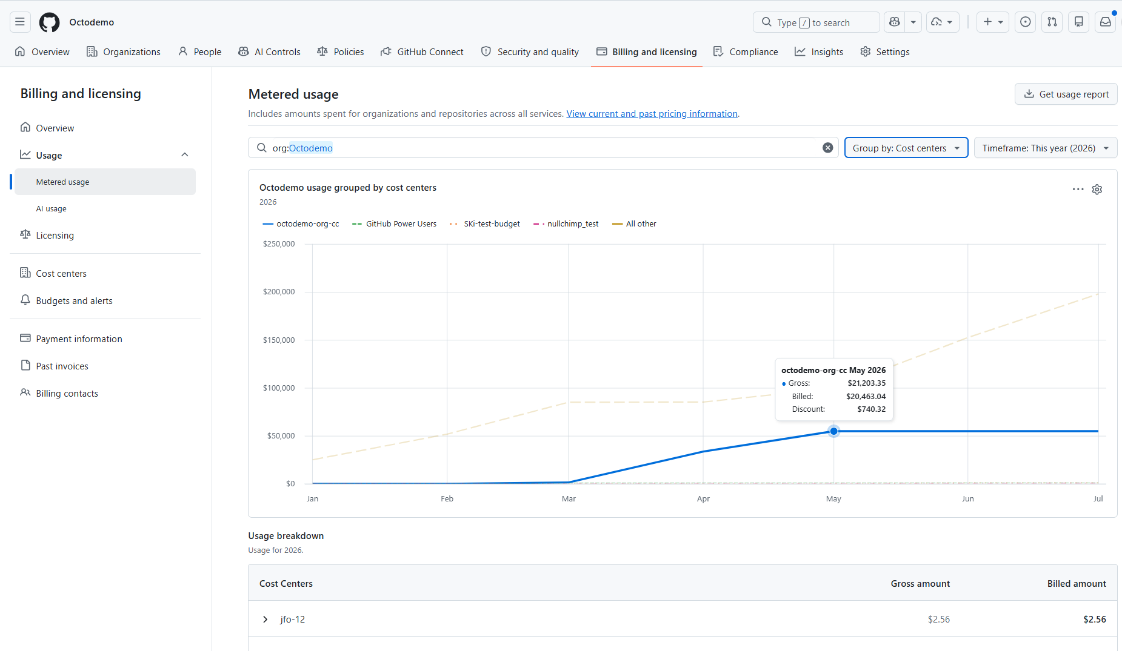
Task: Click the header search box
Action: click(x=816, y=22)
